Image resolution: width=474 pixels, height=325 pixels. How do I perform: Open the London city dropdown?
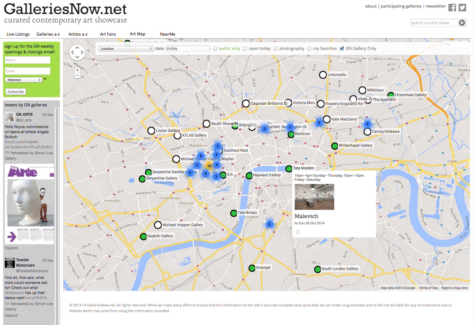(x=126, y=49)
